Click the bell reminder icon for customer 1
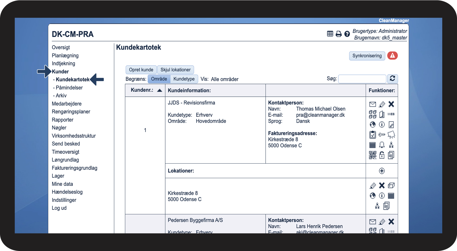457x251 pixels. coord(382,145)
